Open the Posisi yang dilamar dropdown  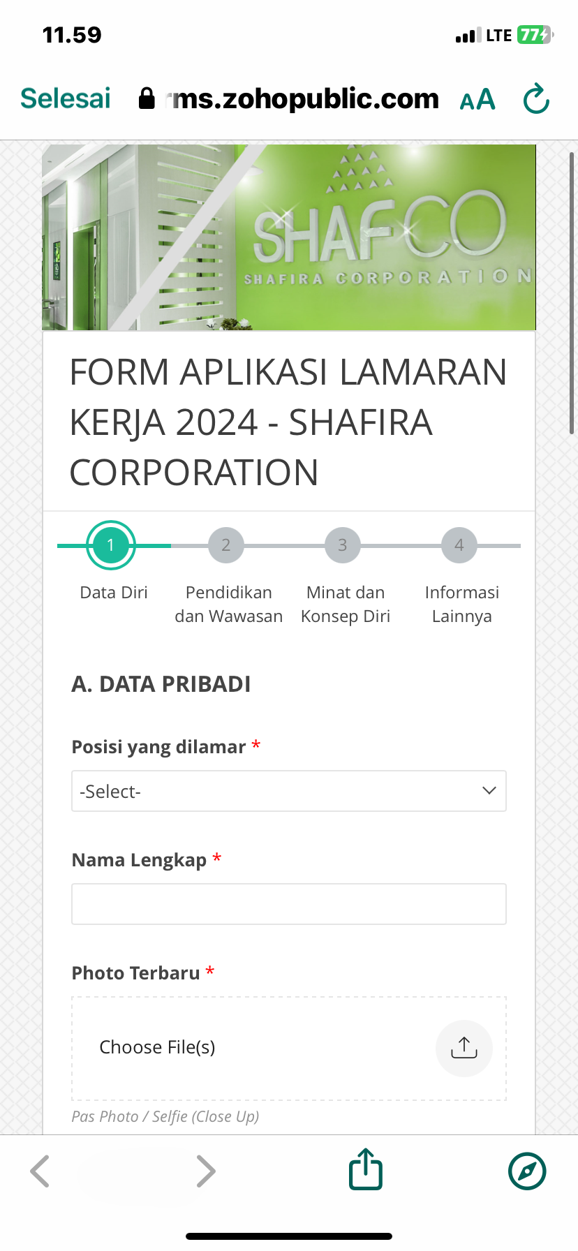(x=288, y=791)
